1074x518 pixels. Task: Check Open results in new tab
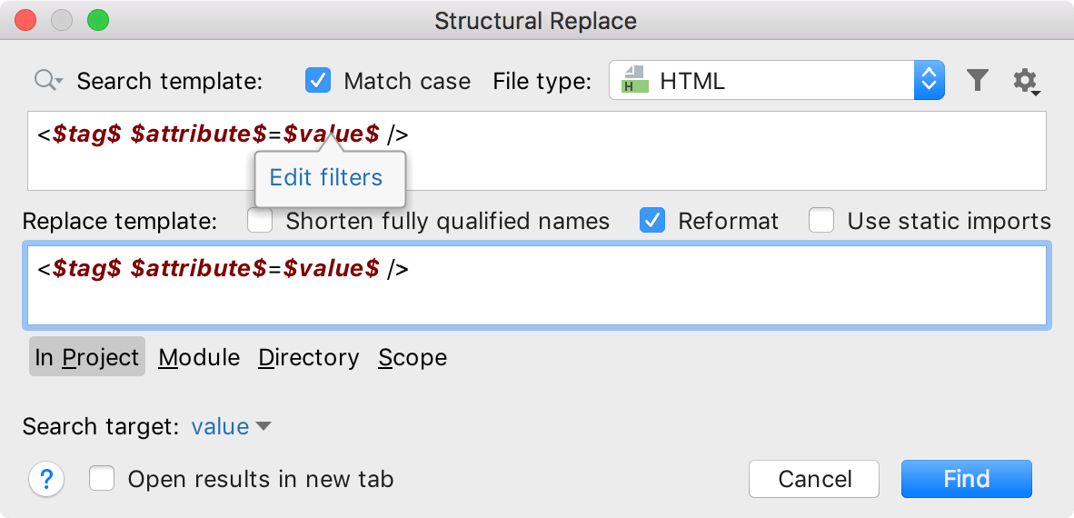(x=102, y=479)
